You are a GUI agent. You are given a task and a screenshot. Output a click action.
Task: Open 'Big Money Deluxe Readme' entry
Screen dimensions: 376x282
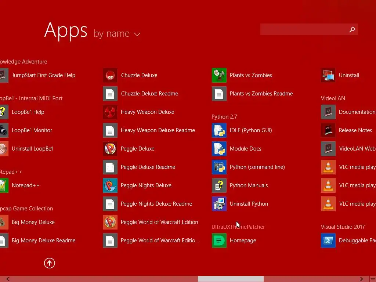click(x=38, y=241)
